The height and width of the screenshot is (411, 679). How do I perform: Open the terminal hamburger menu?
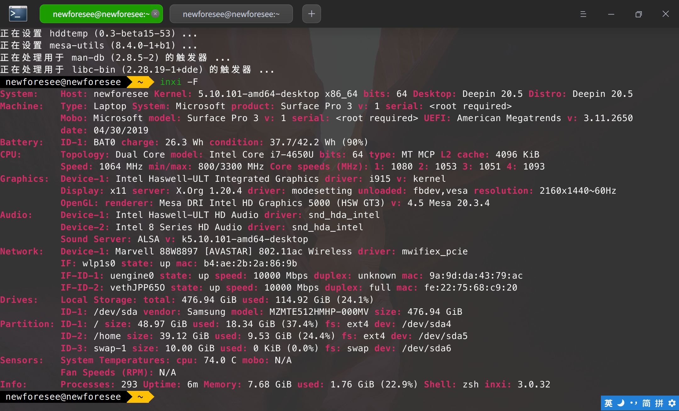tap(583, 14)
